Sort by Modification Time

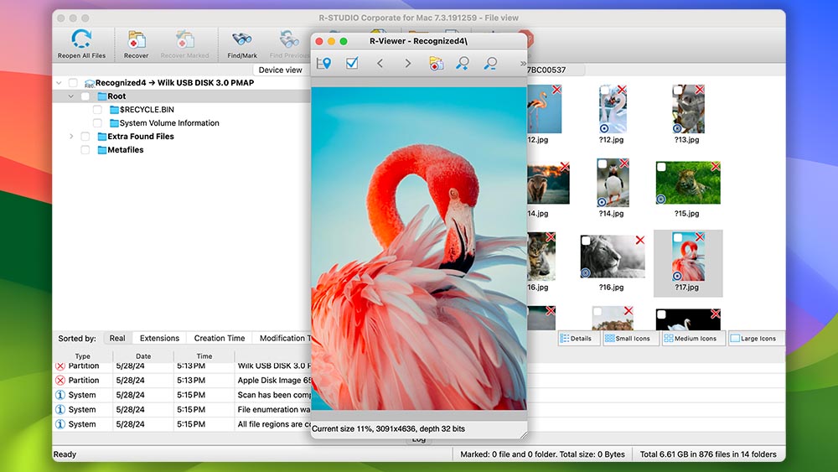[282, 339]
